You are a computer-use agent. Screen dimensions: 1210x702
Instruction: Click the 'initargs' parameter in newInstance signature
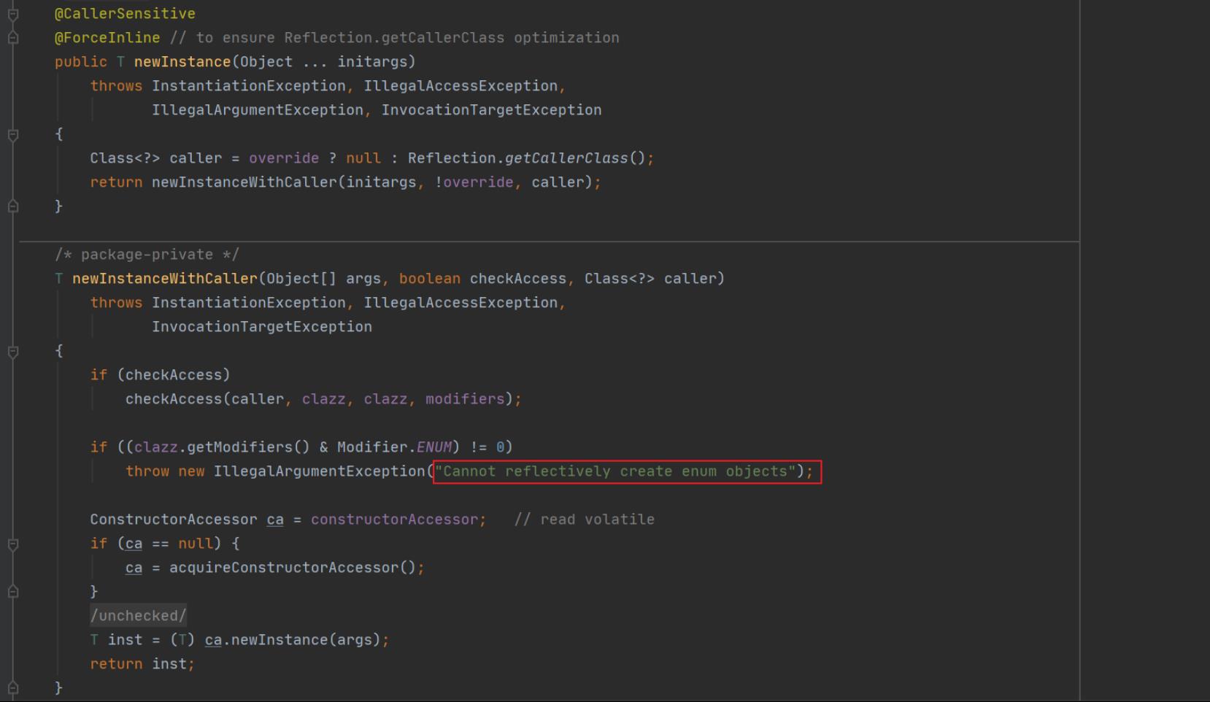(x=372, y=62)
